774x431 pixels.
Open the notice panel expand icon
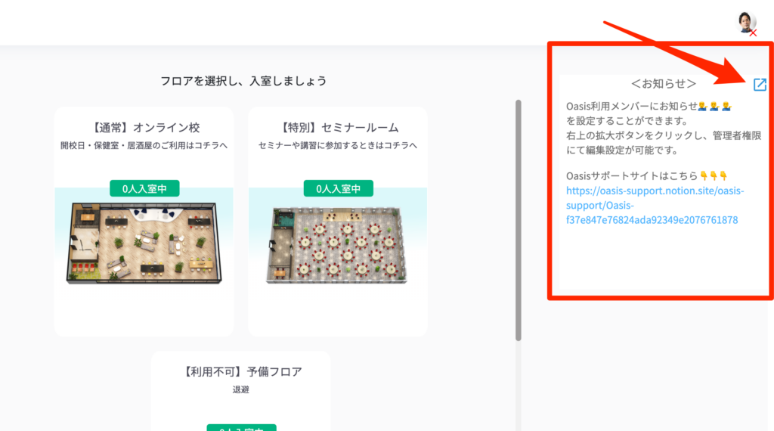760,85
